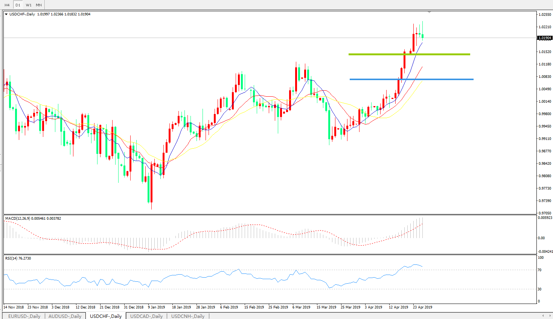Image resolution: width=553 pixels, height=319 pixels.
Task: Select the USDCHF-,Daily chart tab
Action: [106, 316]
